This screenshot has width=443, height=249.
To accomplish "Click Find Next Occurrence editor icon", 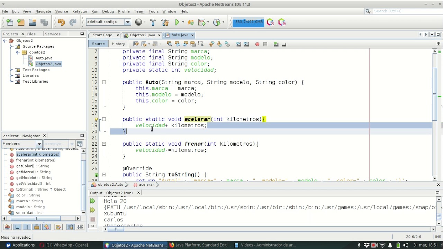I will point(185,44).
